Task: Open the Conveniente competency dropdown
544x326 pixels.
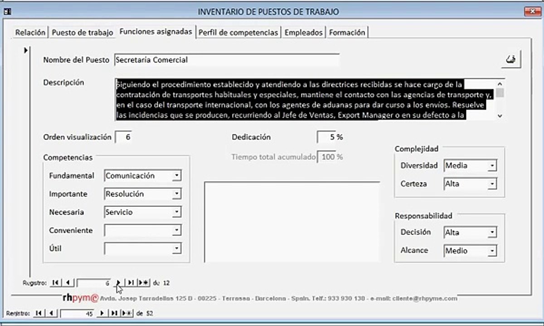Action: [x=177, y=230]
